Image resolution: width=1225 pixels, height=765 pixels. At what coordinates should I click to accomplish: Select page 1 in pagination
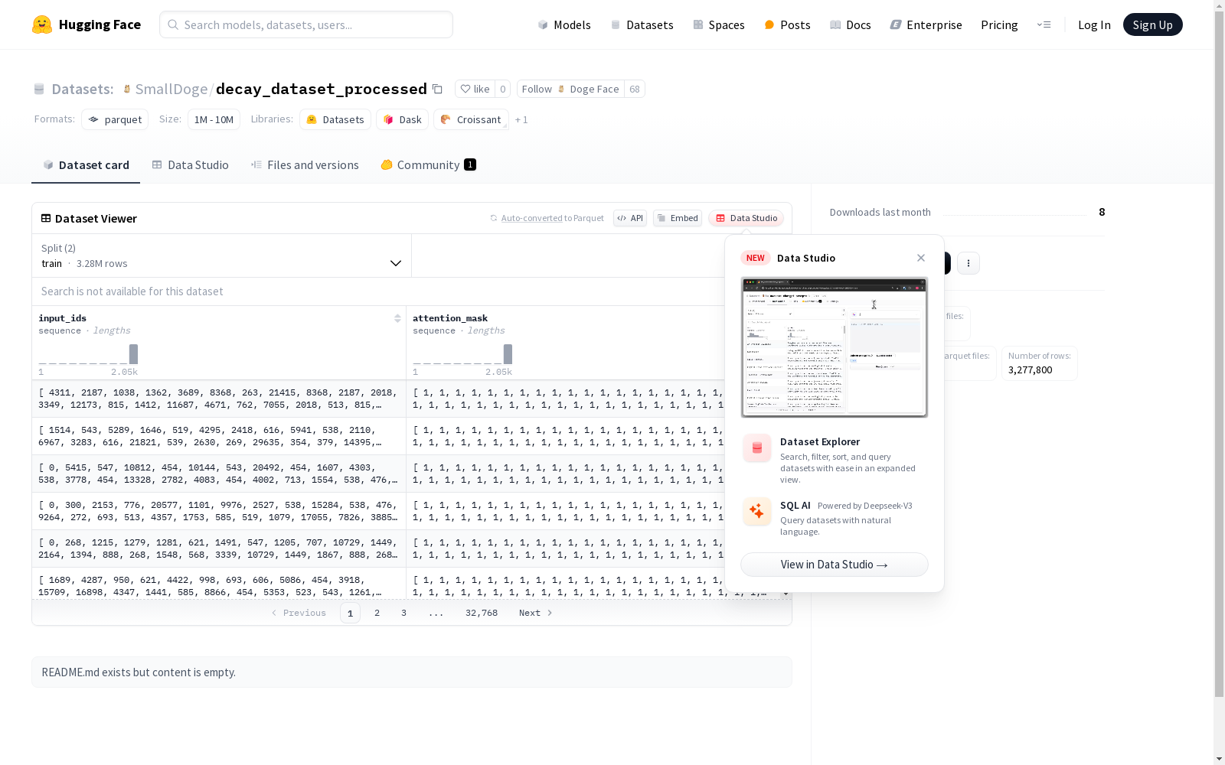tap(350, 613)
